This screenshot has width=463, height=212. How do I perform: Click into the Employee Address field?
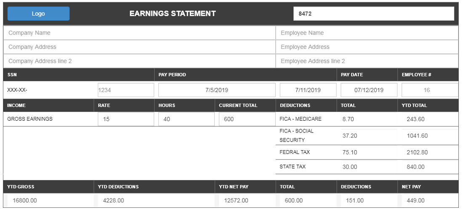point(367,47)
